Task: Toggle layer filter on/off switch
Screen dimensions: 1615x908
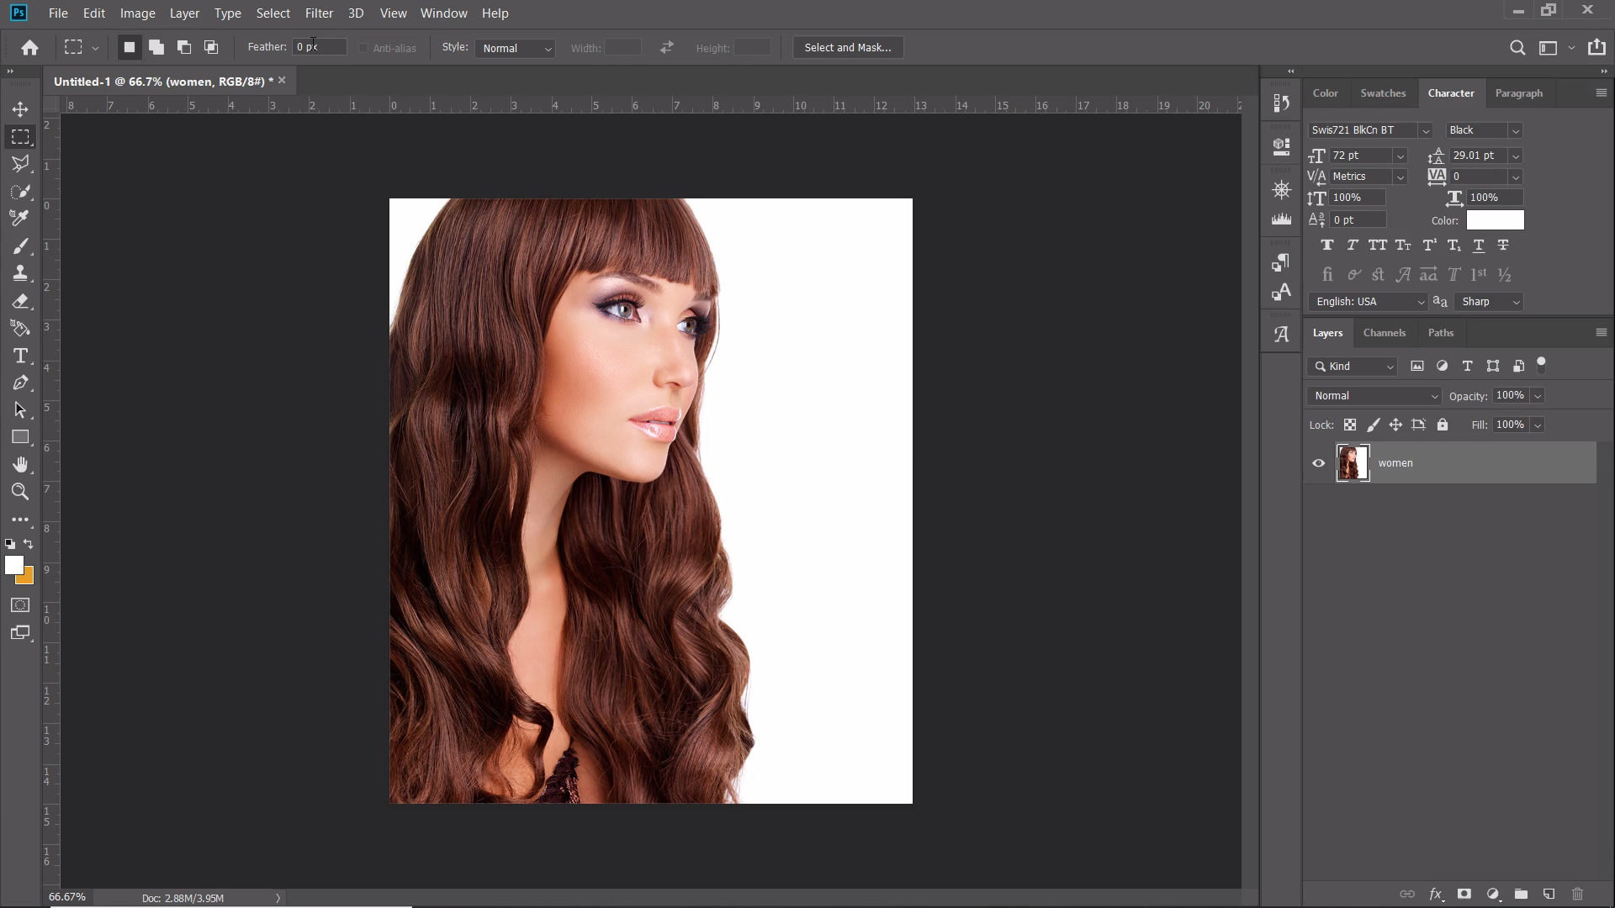Action: pos(1541,365)
